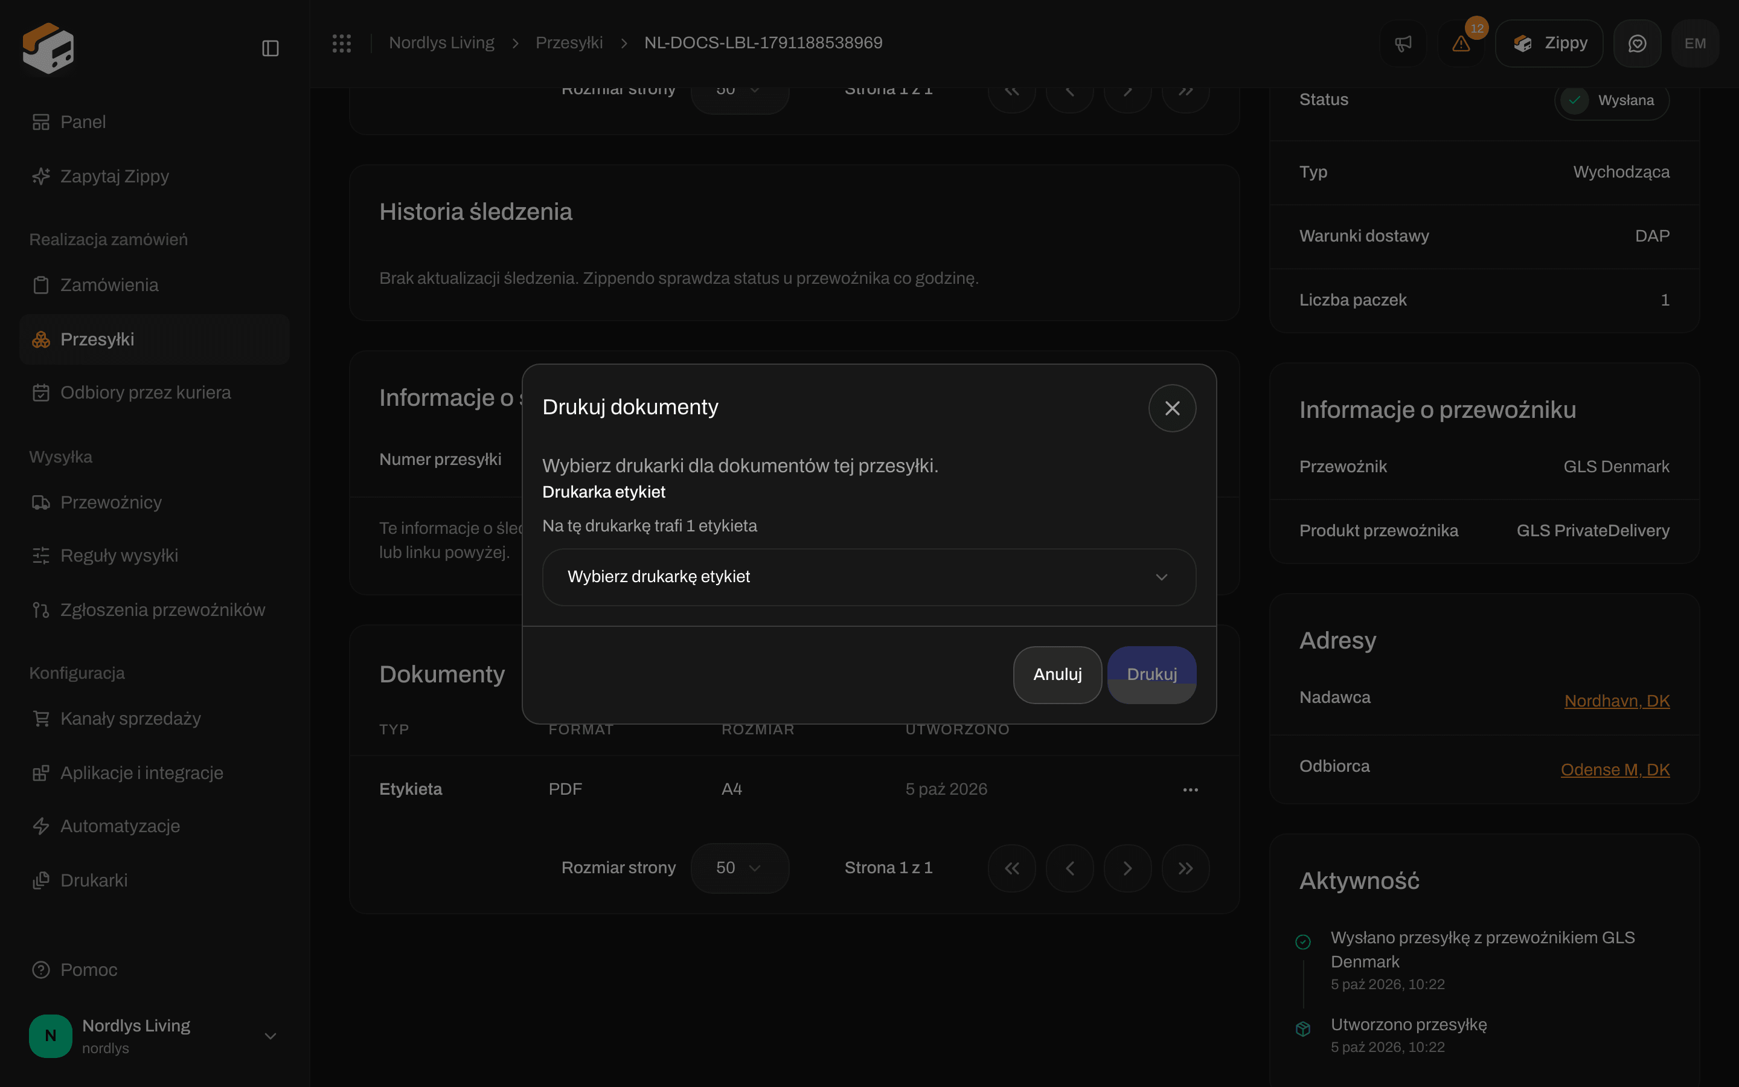The width and height of the screenshot is (1739, 1087).
Task: Click '5 paź 2026' created date cell
Action: [946, 789]
